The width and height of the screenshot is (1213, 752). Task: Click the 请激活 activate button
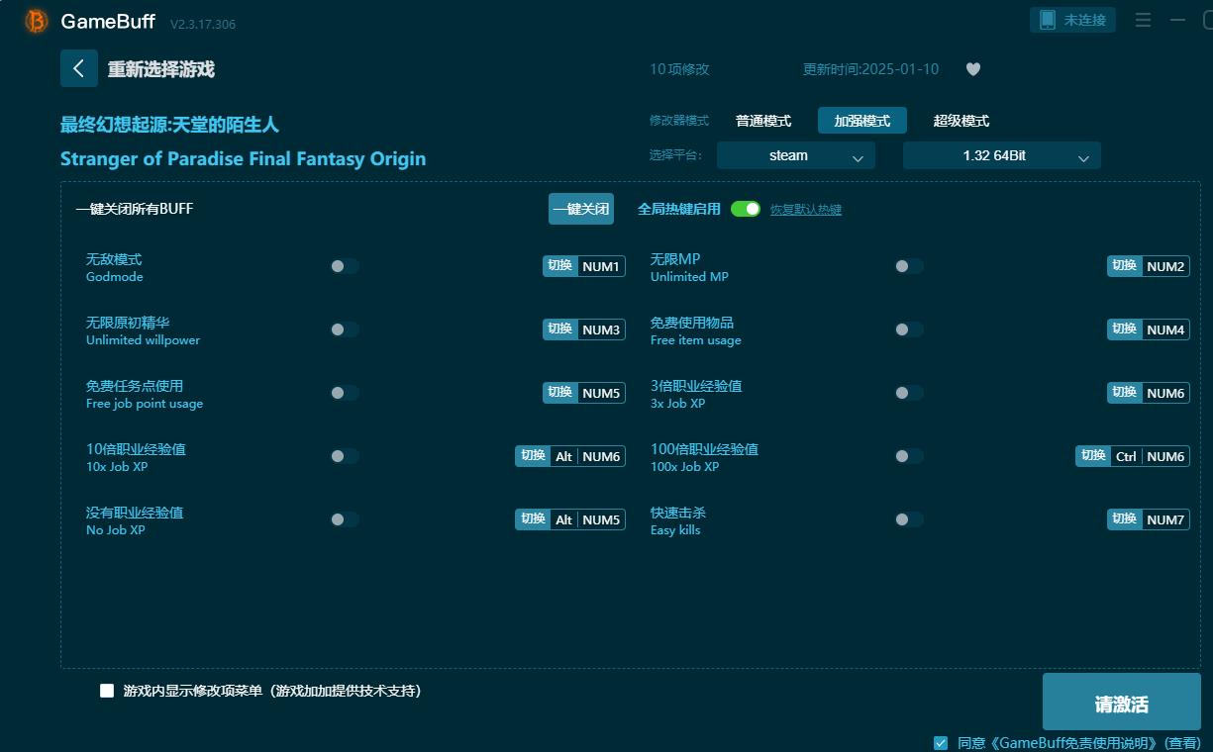[1121, 703]
